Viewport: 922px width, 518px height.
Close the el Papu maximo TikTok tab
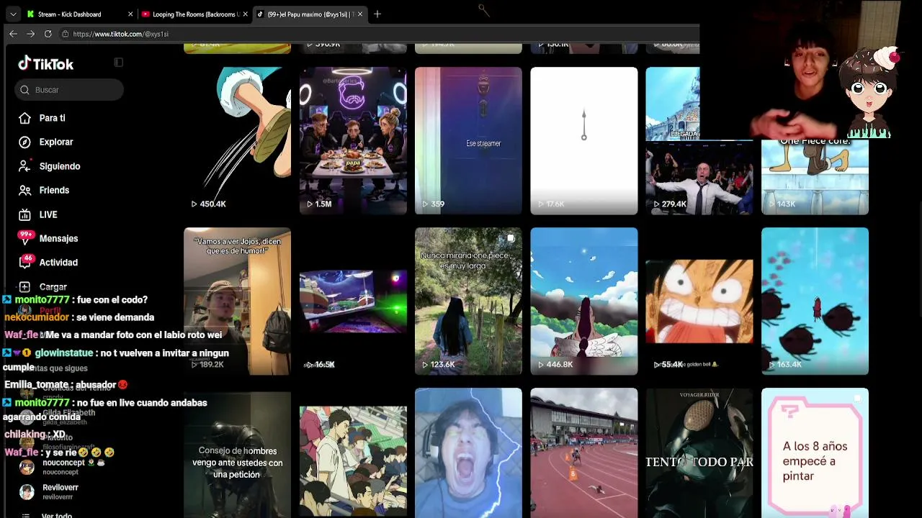pos(360,14)
